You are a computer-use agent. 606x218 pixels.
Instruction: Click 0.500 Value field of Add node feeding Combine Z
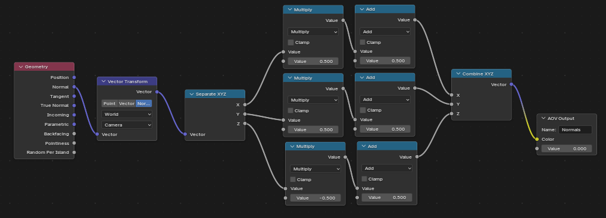[x=387, y=198]
